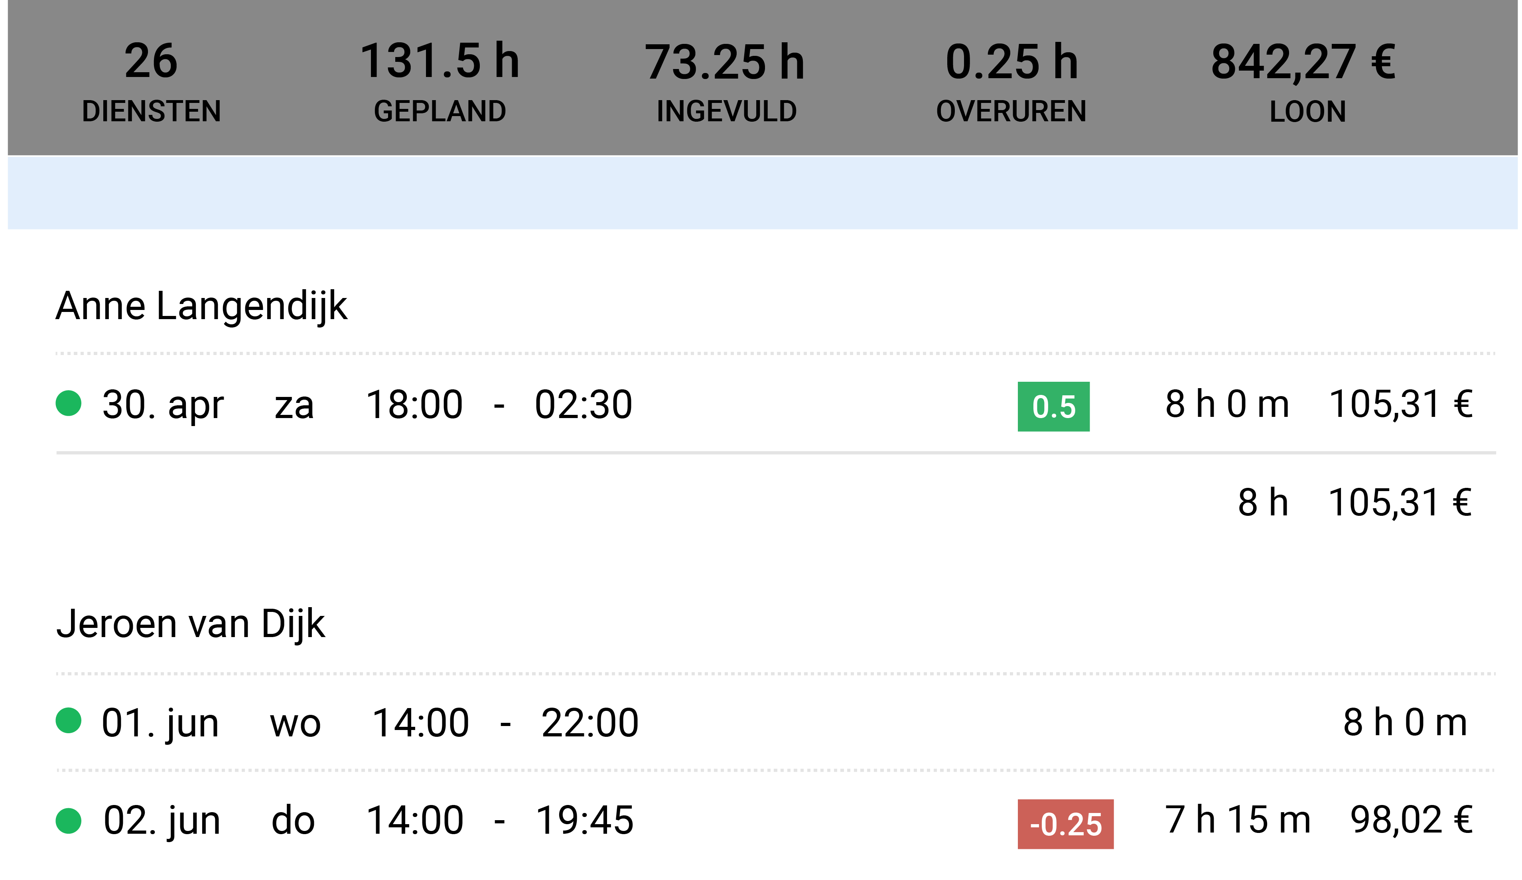Click the 105,31 € wage on 30. apr row
Screen dimensions: 1522x880
click(1401, 403)
